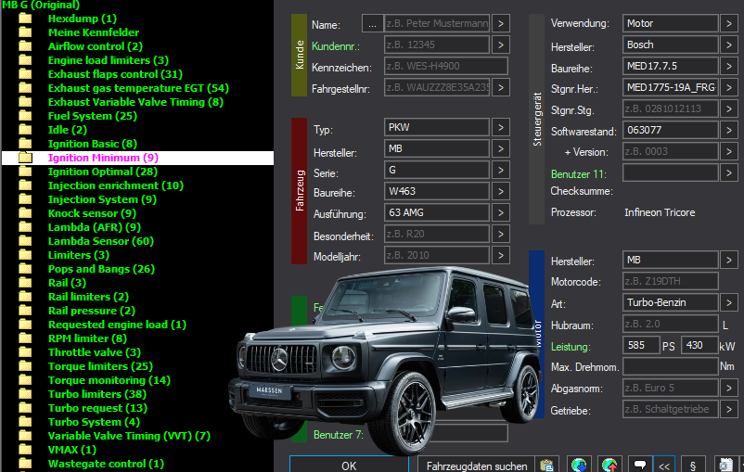This screenshot has height=472, width=744.
Task: Open the Kundennr. arrow list
Action: coord(501,45)
